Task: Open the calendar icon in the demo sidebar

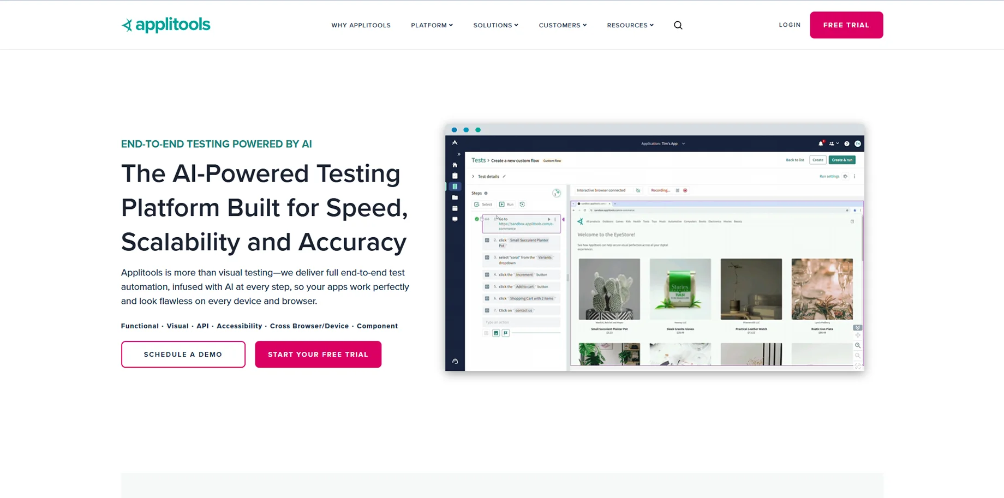Action: pyautogui.click(x=455, y=208)
